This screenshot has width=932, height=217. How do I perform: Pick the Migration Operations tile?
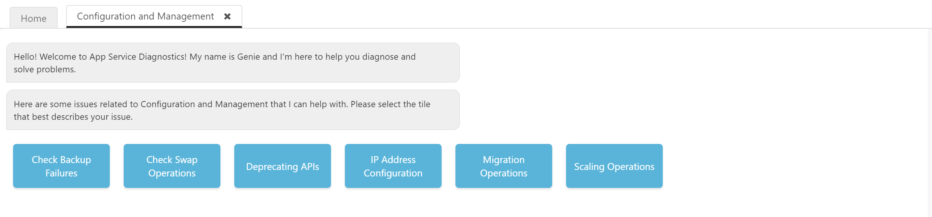click(x=504, y=166)
